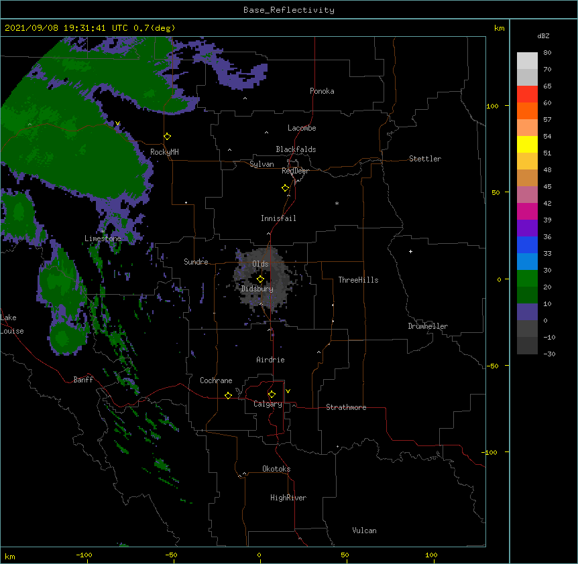
Task: Click the Vulcan town label
Action: 364,531
